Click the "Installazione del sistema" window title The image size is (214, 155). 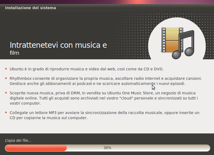[x=30, y=8]
